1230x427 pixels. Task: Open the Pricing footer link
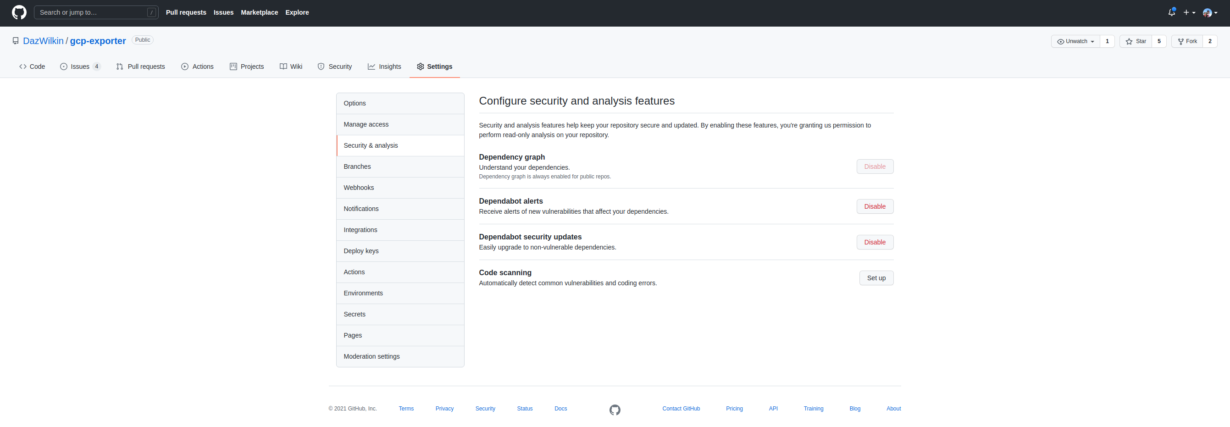[734, 408]
